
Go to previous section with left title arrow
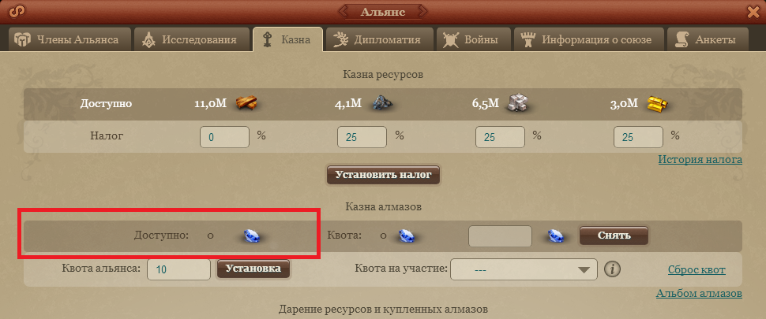(344, 11)
